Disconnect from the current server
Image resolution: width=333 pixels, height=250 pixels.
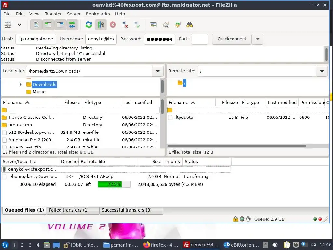pos(125,25)
